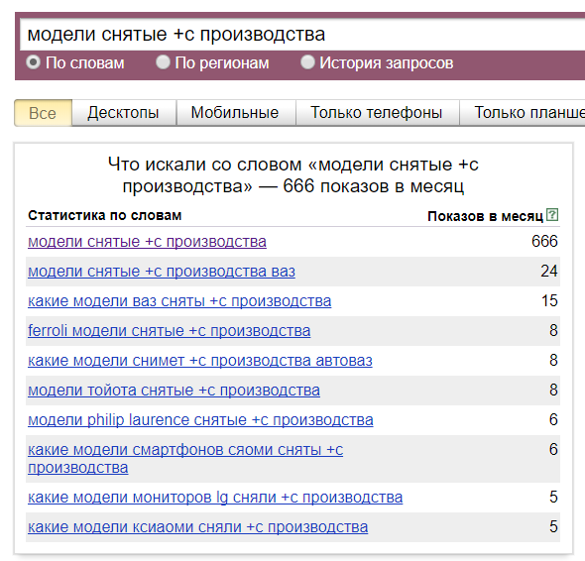Open link какие модели ксиаоми сняли +с производства

pos(197,527)
